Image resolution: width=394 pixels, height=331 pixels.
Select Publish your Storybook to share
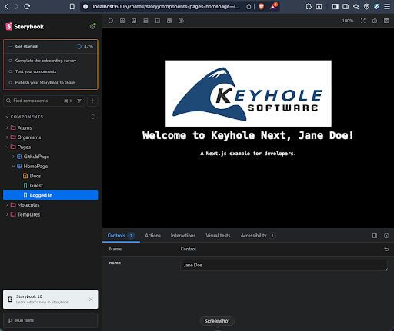pos(45,83)
